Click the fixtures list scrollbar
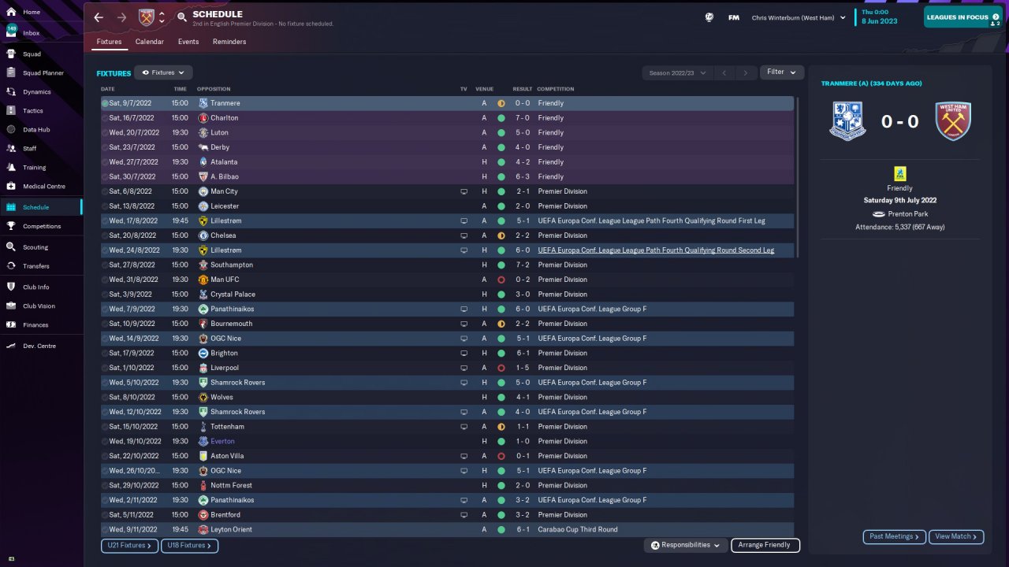This screenshot has width=1009, height=567. pos(798,177)
